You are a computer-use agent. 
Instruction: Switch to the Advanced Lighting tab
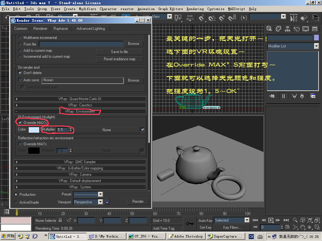(91, 29)
